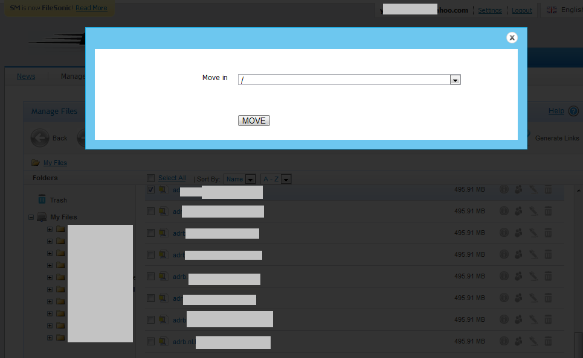Click the Trash bin icon in Folders
Screen dimensions: 583x358
click(42, 199)
